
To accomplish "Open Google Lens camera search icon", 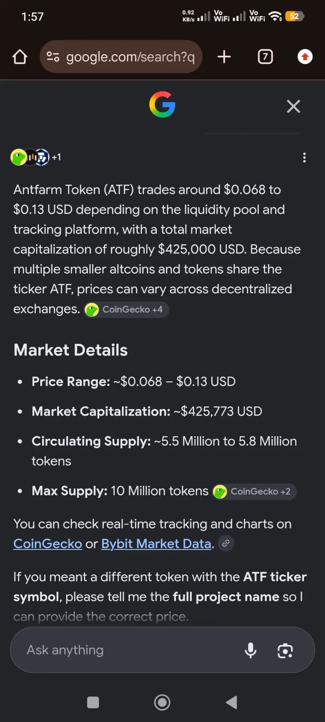I will point(285,651).
